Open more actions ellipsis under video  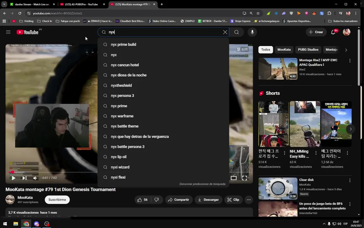[249, 199]
